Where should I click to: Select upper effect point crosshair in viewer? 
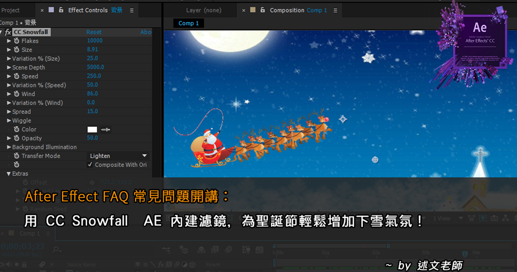coord(343,119)
